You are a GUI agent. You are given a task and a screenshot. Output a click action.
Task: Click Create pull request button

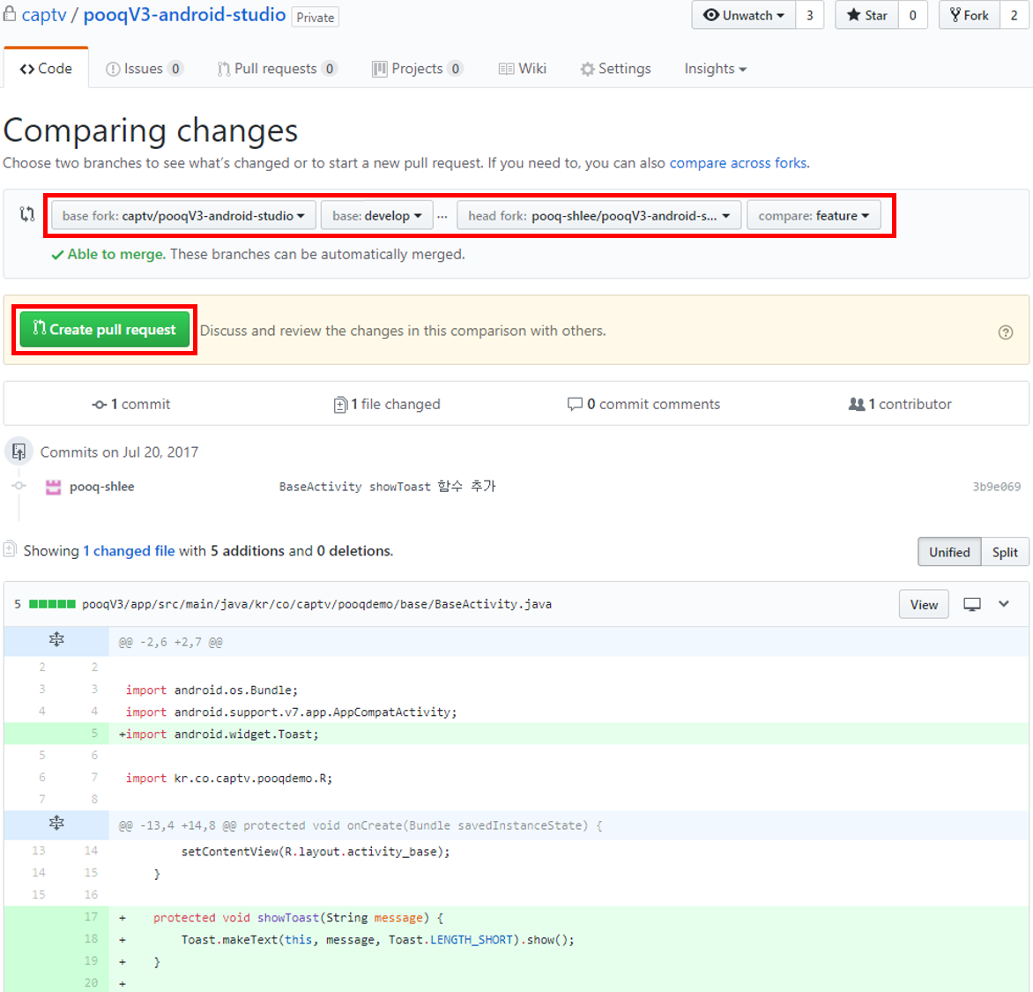pyautogui.click(x=105, y=330)
